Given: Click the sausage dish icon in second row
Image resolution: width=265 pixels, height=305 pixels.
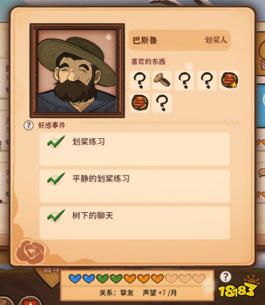Looking at the screenshot, I should click(x=140, y=103).
